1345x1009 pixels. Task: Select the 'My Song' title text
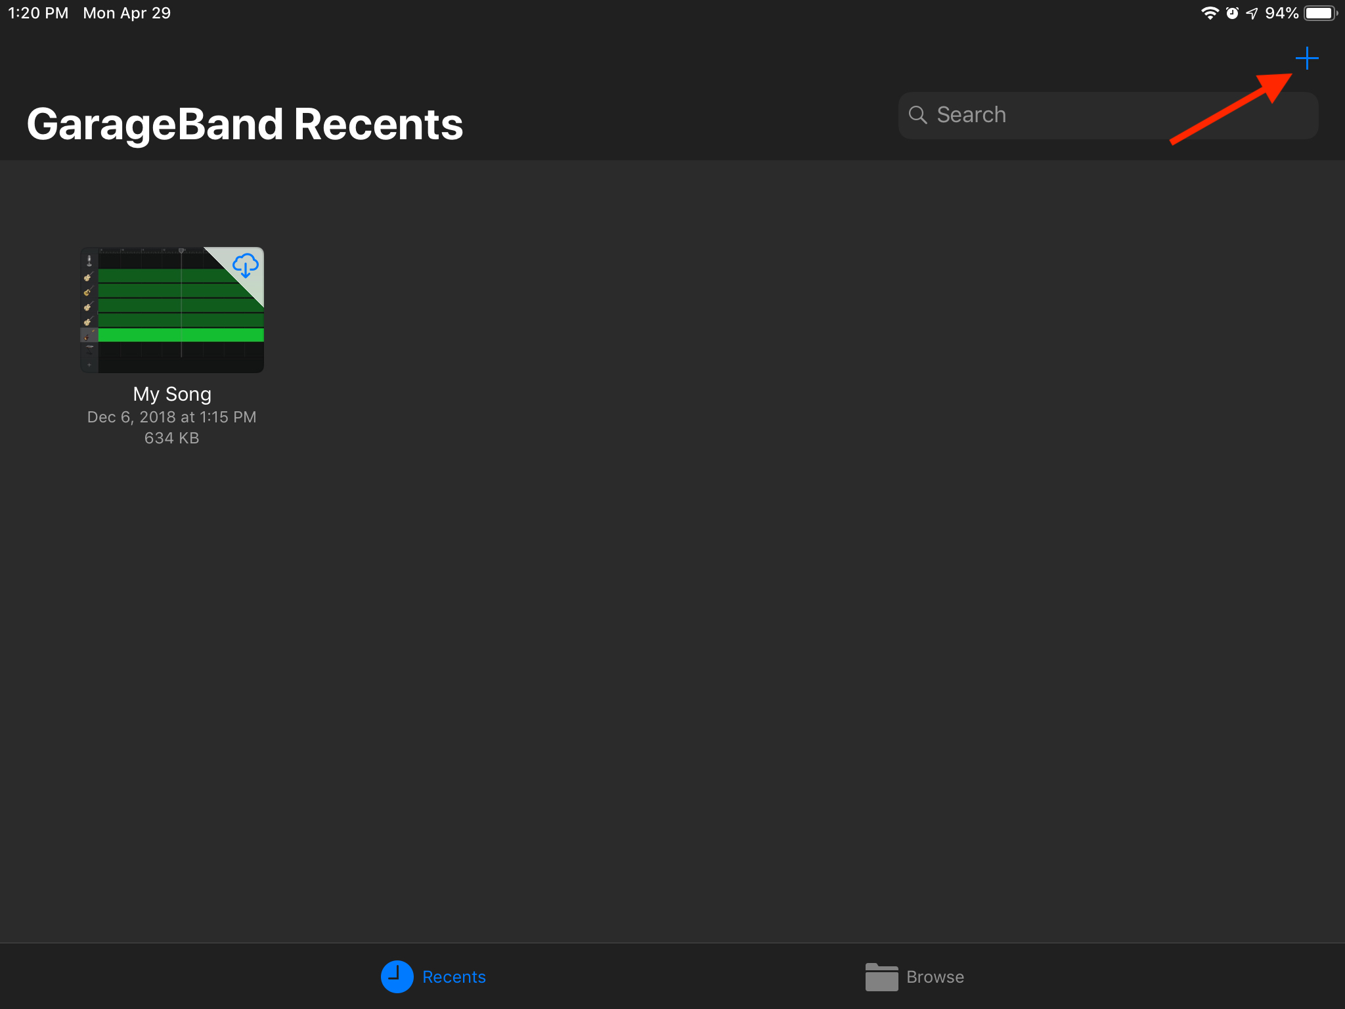coord(172,393)
